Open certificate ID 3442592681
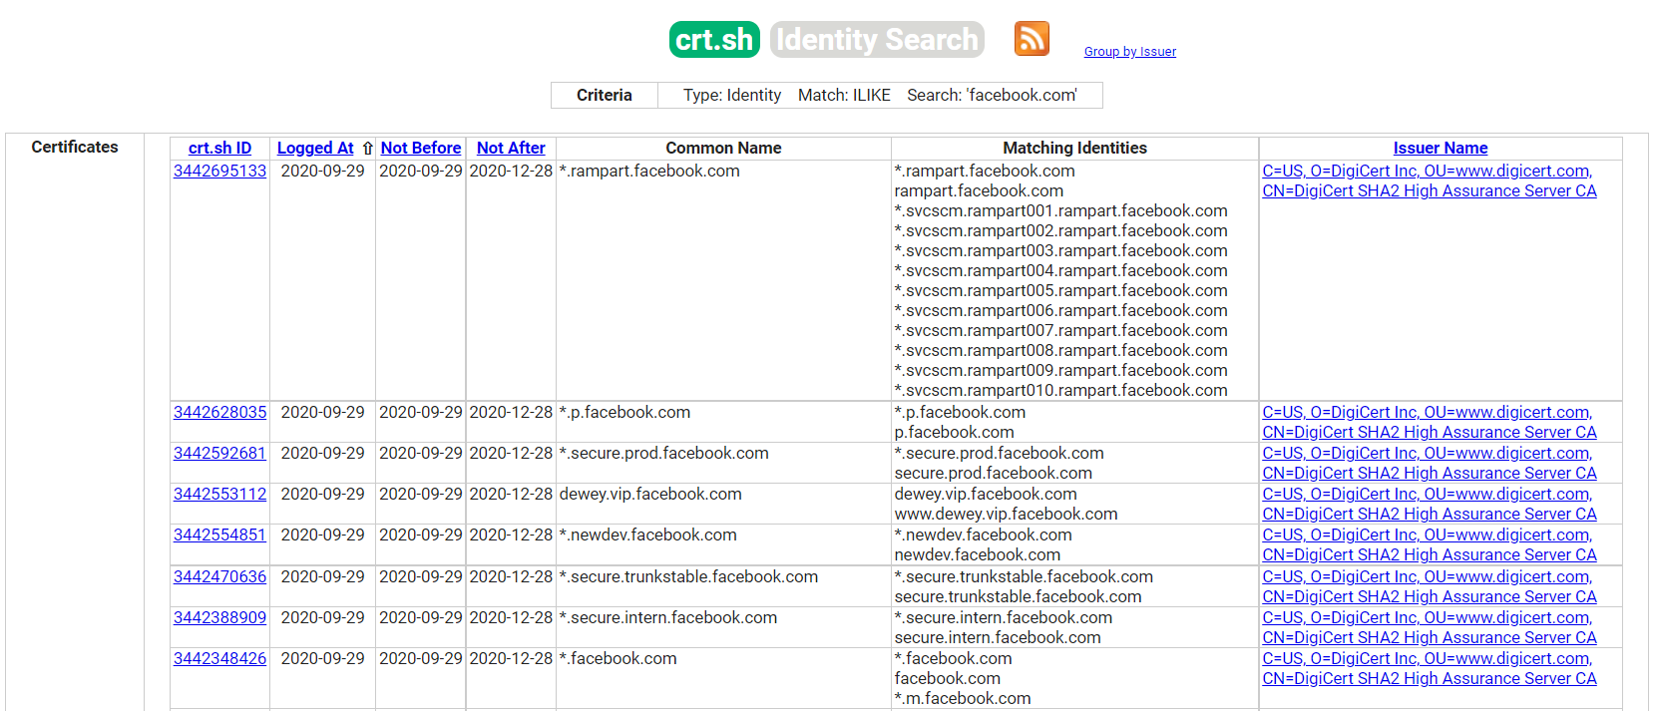 (x=220, y=453)
